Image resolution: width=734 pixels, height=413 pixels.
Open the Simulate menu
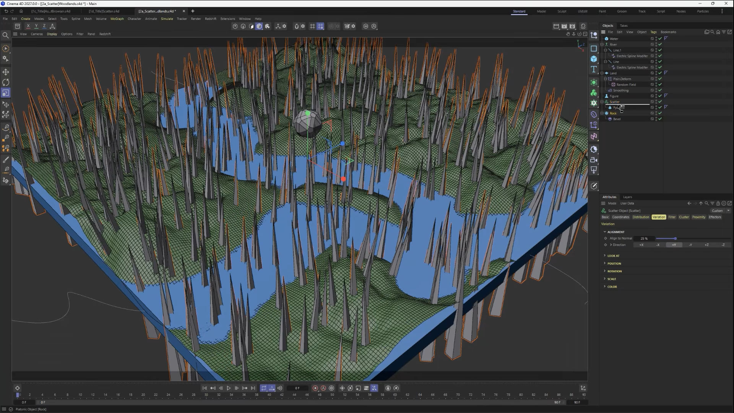(167, 19)
